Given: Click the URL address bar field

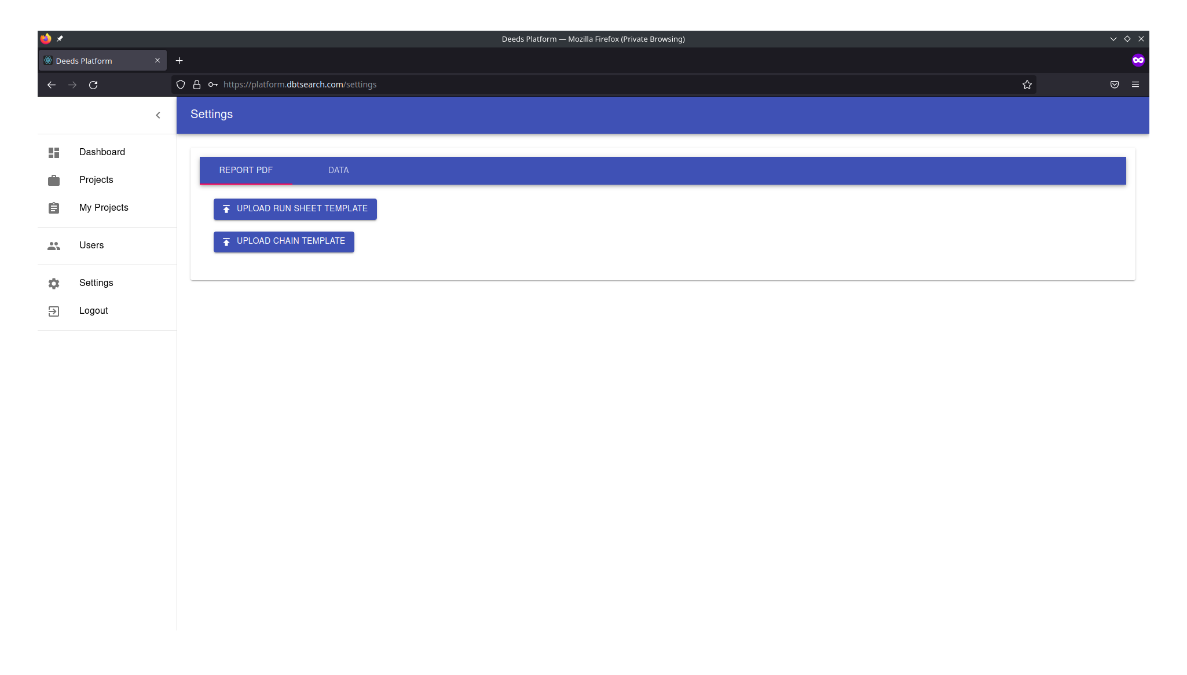Looking at the screenshot, I should [x=579, y=85].
